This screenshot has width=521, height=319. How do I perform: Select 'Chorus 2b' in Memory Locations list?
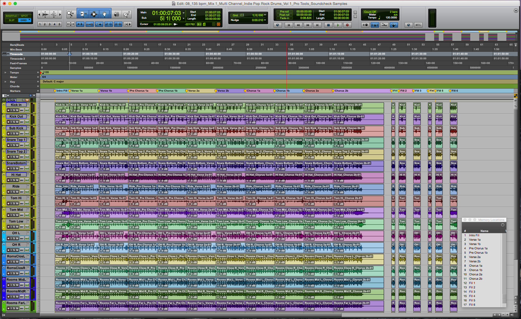(x=475, y=279)
